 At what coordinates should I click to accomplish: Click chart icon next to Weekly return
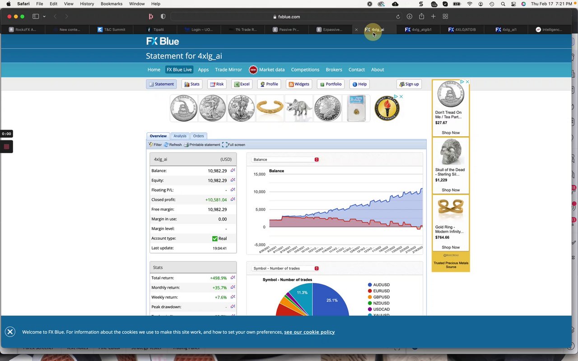tap(233, 297)
